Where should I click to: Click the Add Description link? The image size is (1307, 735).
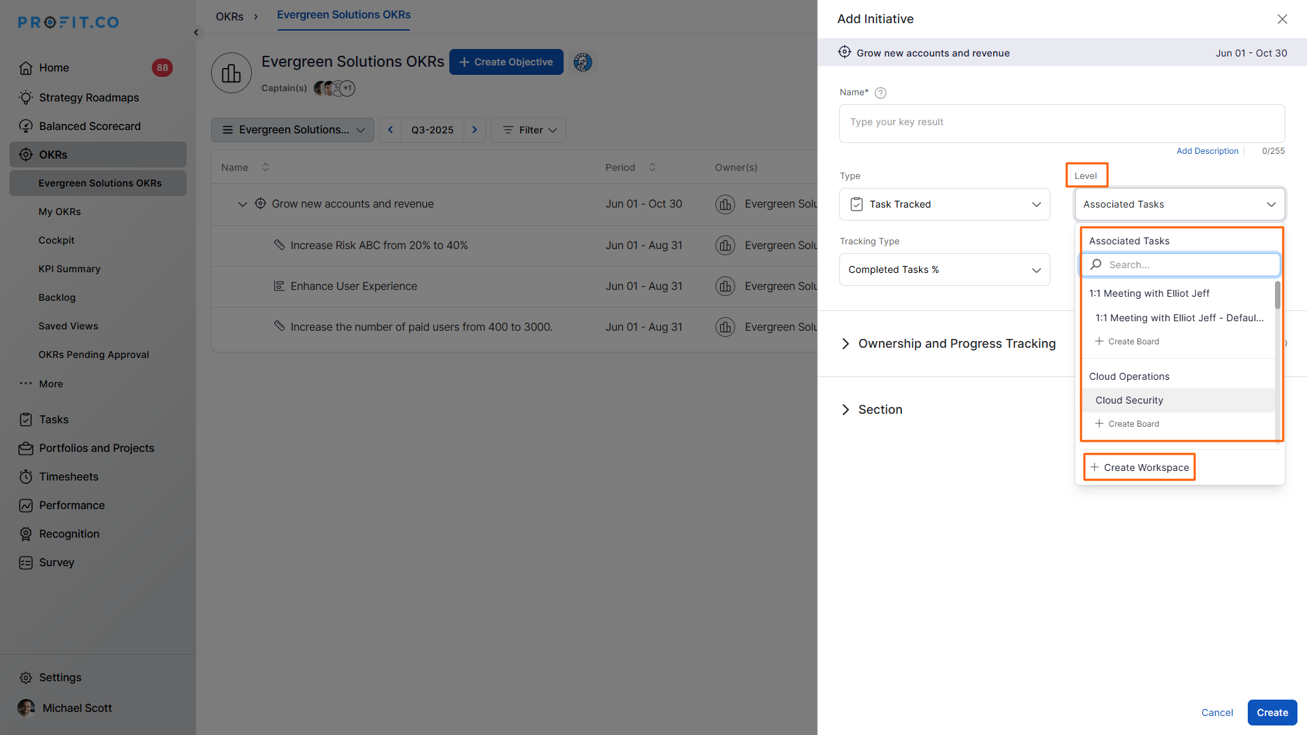(1207, 151)
